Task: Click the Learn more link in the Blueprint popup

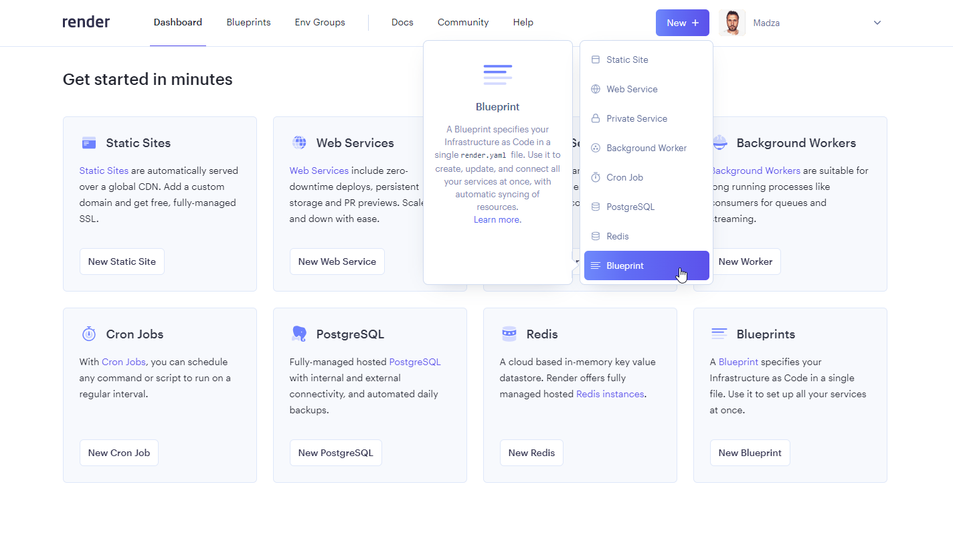Action: click(496, 219)
